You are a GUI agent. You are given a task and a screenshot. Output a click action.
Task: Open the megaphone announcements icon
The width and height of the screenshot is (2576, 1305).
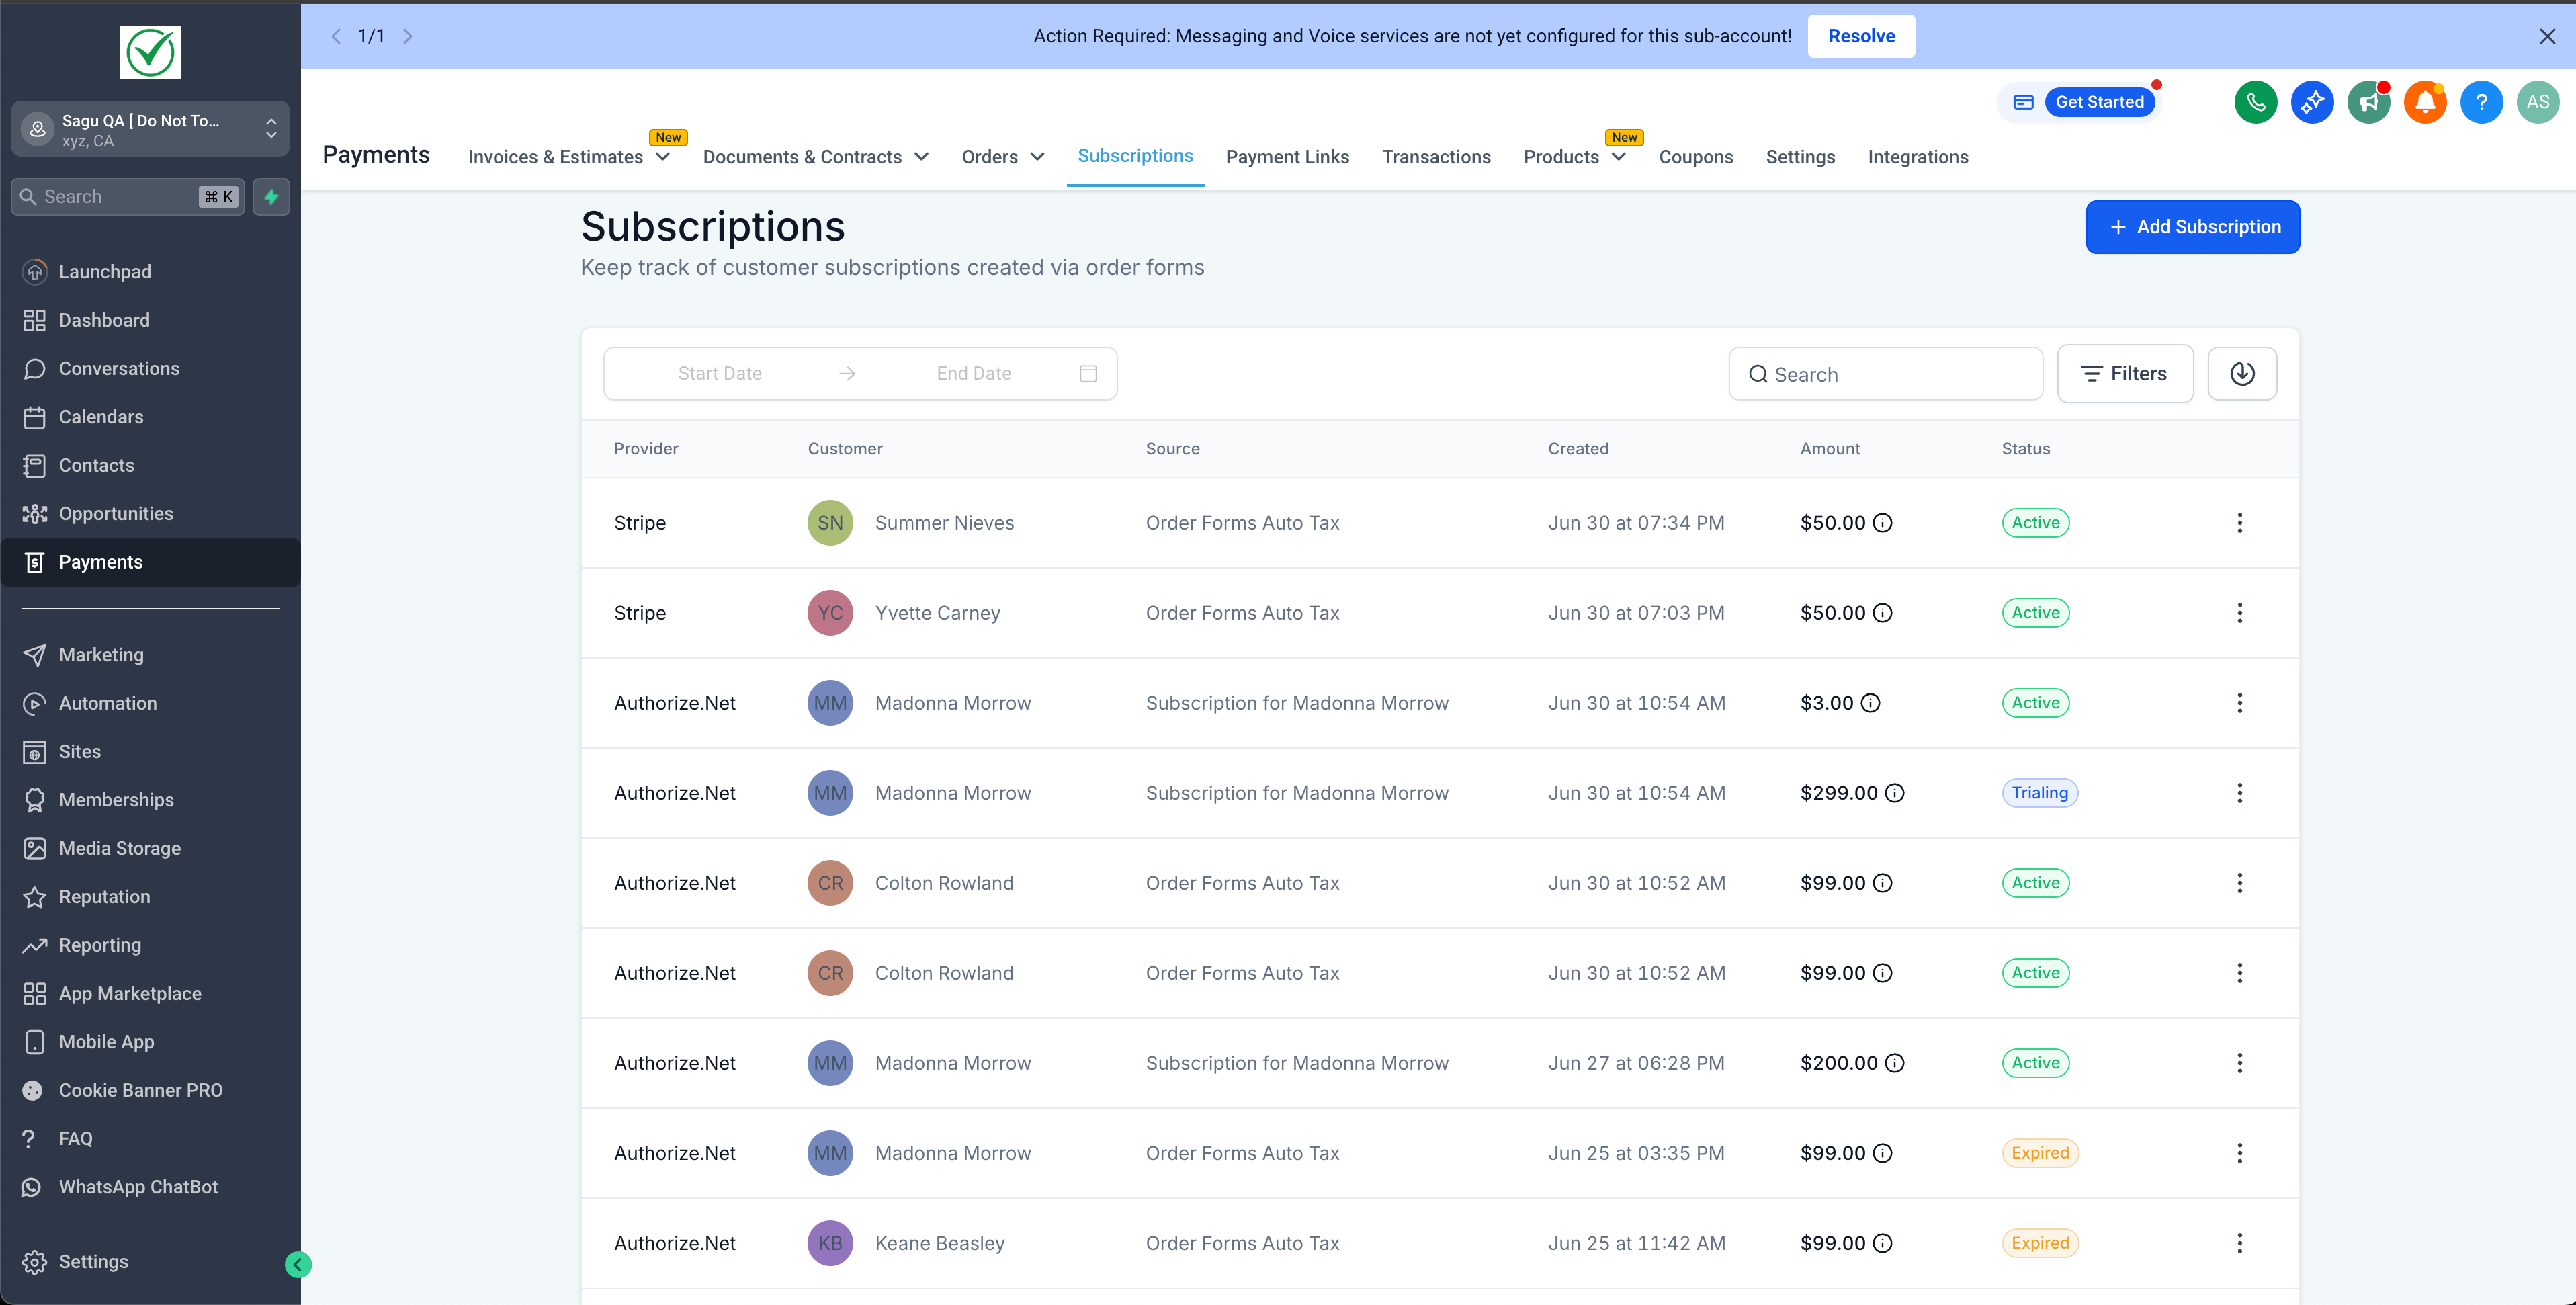pyautogui.click(x=2368, y=102)
